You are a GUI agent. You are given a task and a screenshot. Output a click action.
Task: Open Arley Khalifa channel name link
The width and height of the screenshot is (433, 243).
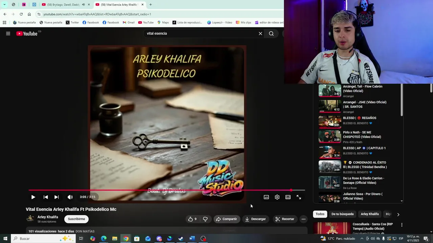[x=48, y=217]
